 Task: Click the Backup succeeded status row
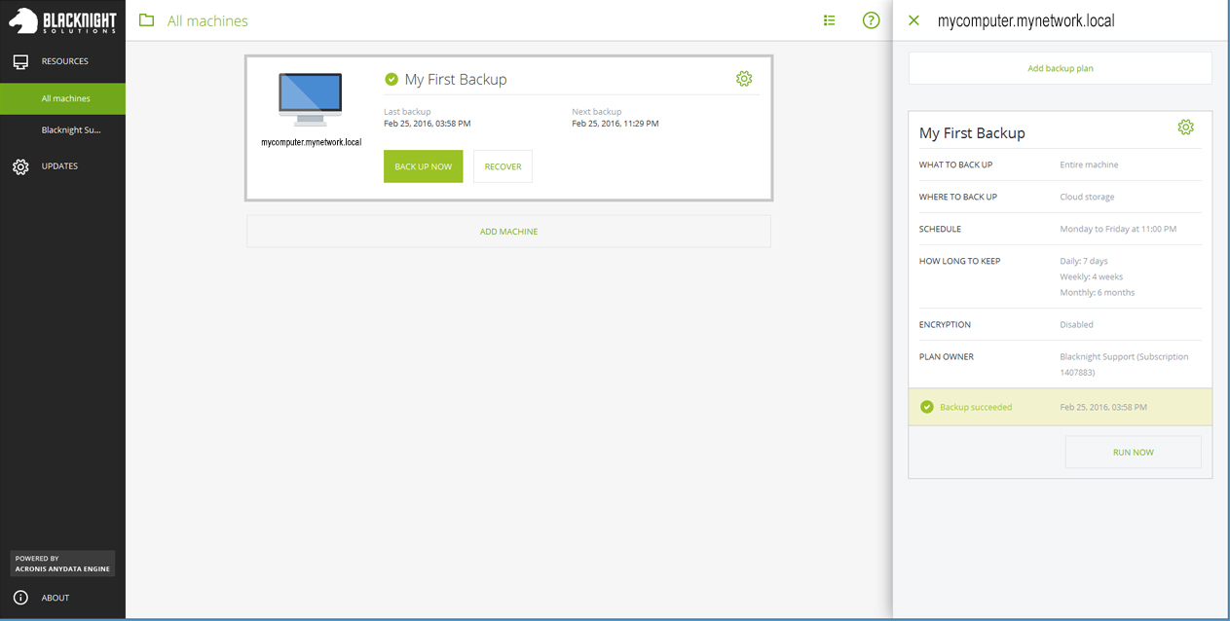point(1060,407)
